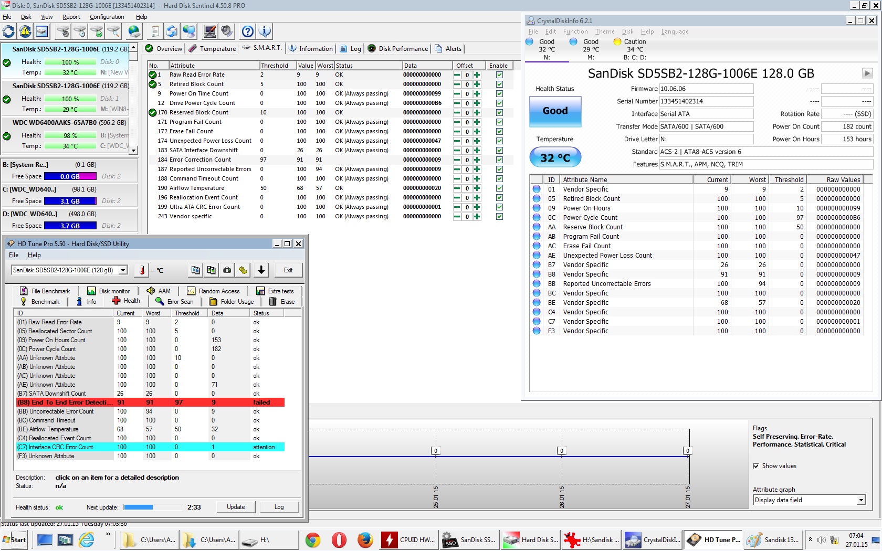Click the Next update progress bar in HD Tune
882x551 pixels.
[153, 507]
